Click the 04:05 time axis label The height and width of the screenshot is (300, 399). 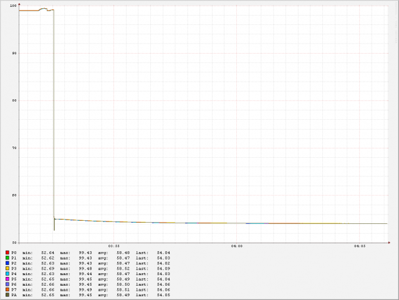[x=360, y=246]
